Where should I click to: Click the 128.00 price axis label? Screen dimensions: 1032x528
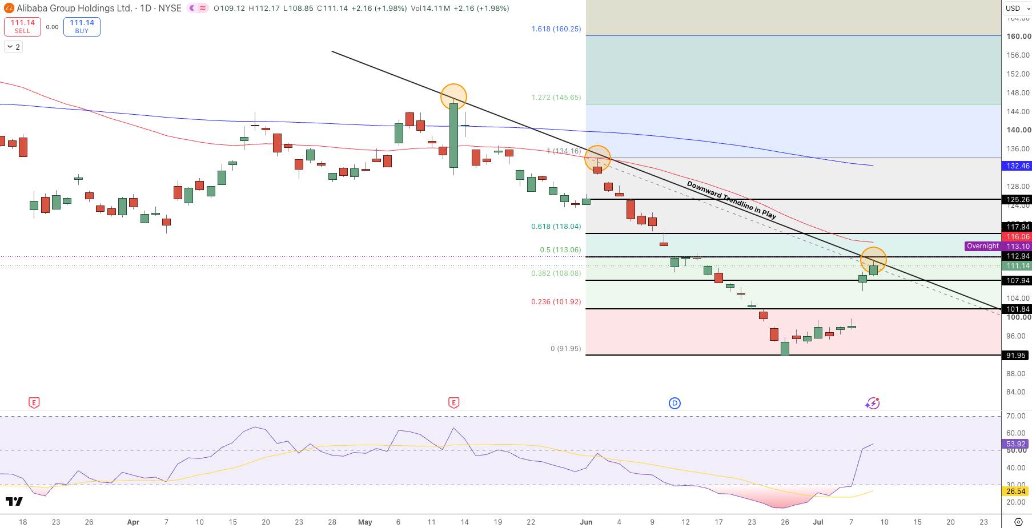[x=1018, y=186]
